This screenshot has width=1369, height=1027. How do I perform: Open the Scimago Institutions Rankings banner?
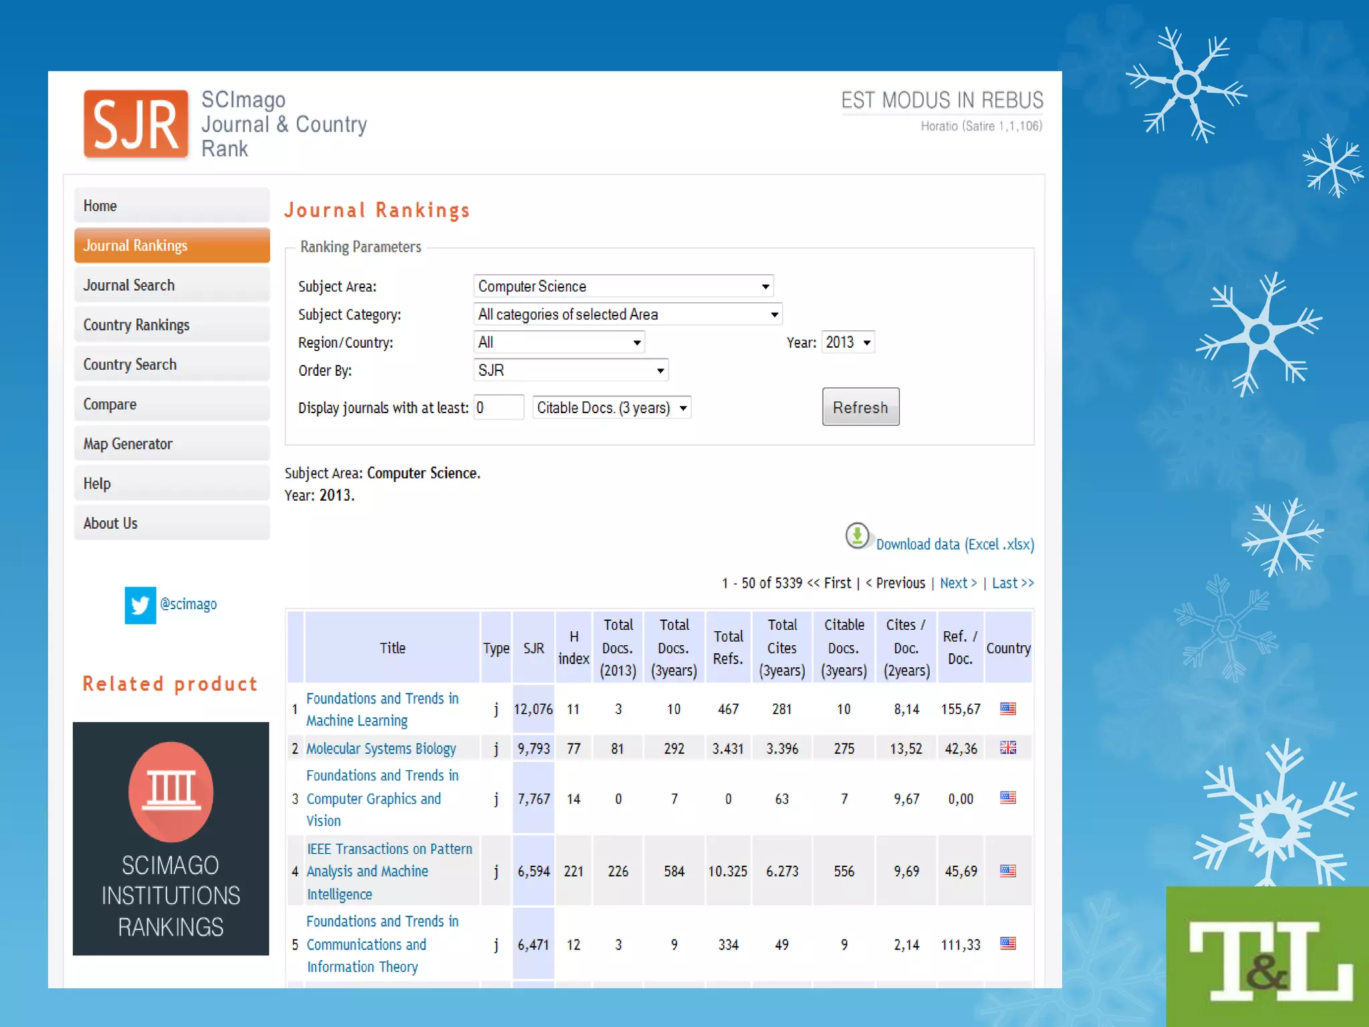point(171,838)
